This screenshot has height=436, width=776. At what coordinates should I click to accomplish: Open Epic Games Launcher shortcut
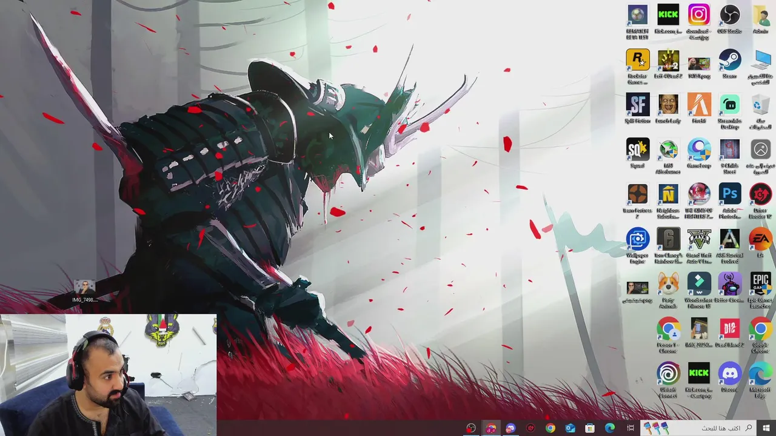click(760, 291)
